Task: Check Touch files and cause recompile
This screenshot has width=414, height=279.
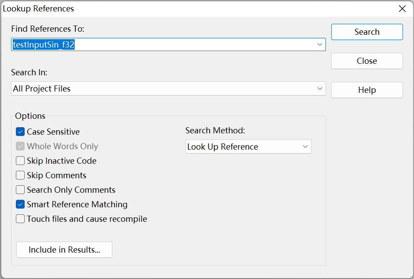Action: (20, 219)
